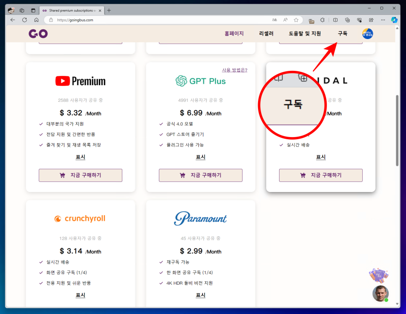Open browser essentials heart icon
The height and width of the screenshot is (314, 406).
tap(359, 20)
